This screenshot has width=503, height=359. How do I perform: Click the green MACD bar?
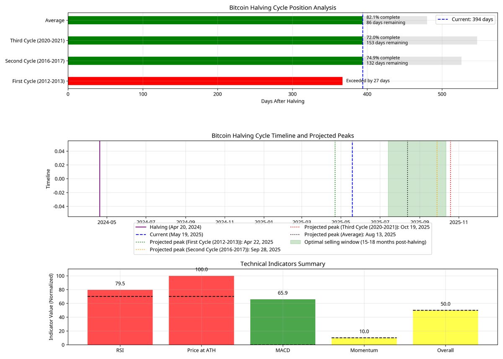point(283,322)
